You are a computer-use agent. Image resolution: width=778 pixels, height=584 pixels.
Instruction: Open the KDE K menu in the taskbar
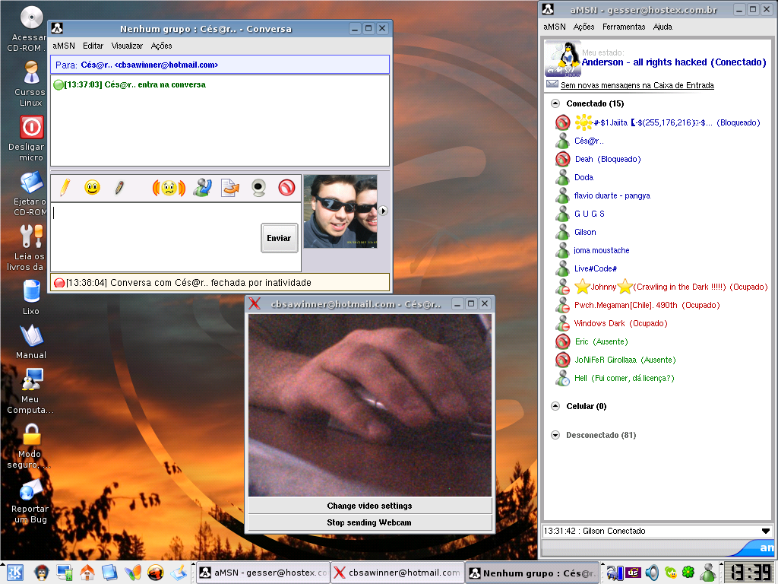[14, 573]
